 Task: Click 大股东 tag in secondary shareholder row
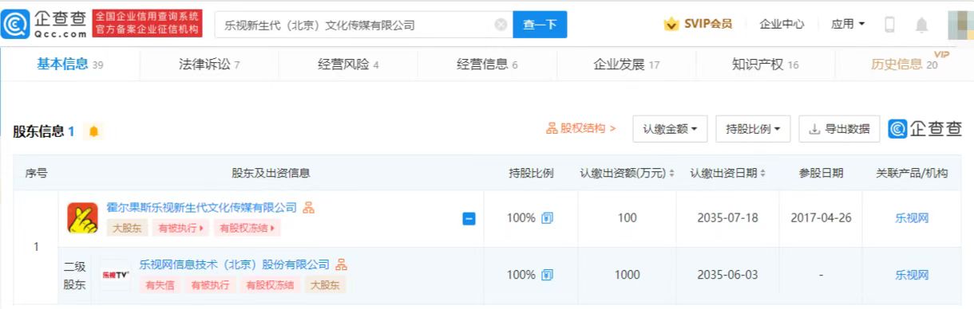[326, 285]
